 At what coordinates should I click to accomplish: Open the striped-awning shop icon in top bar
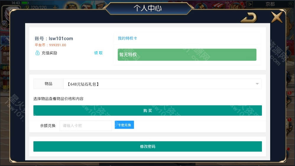click(219, 6)
